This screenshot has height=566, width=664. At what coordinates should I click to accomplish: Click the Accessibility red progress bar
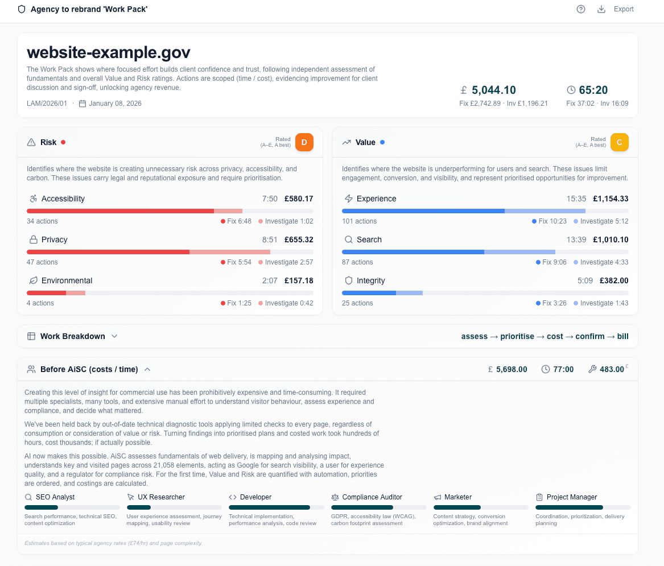pyautogui.click(x=120, y=210)
